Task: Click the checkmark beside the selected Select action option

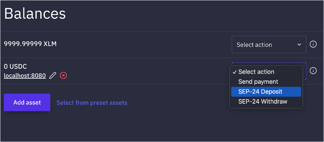Action: [x=235, y=72]
